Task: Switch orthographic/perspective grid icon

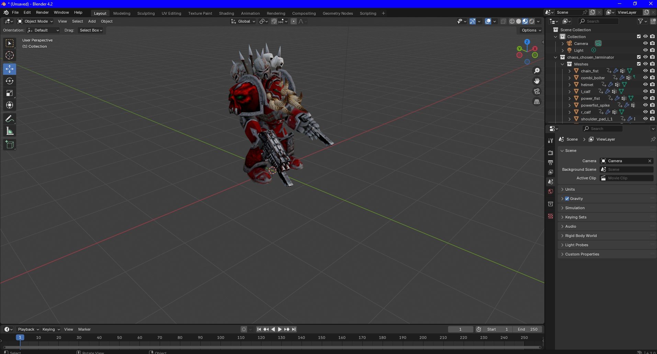Action: pyautogui.click(x=536, y=102)
